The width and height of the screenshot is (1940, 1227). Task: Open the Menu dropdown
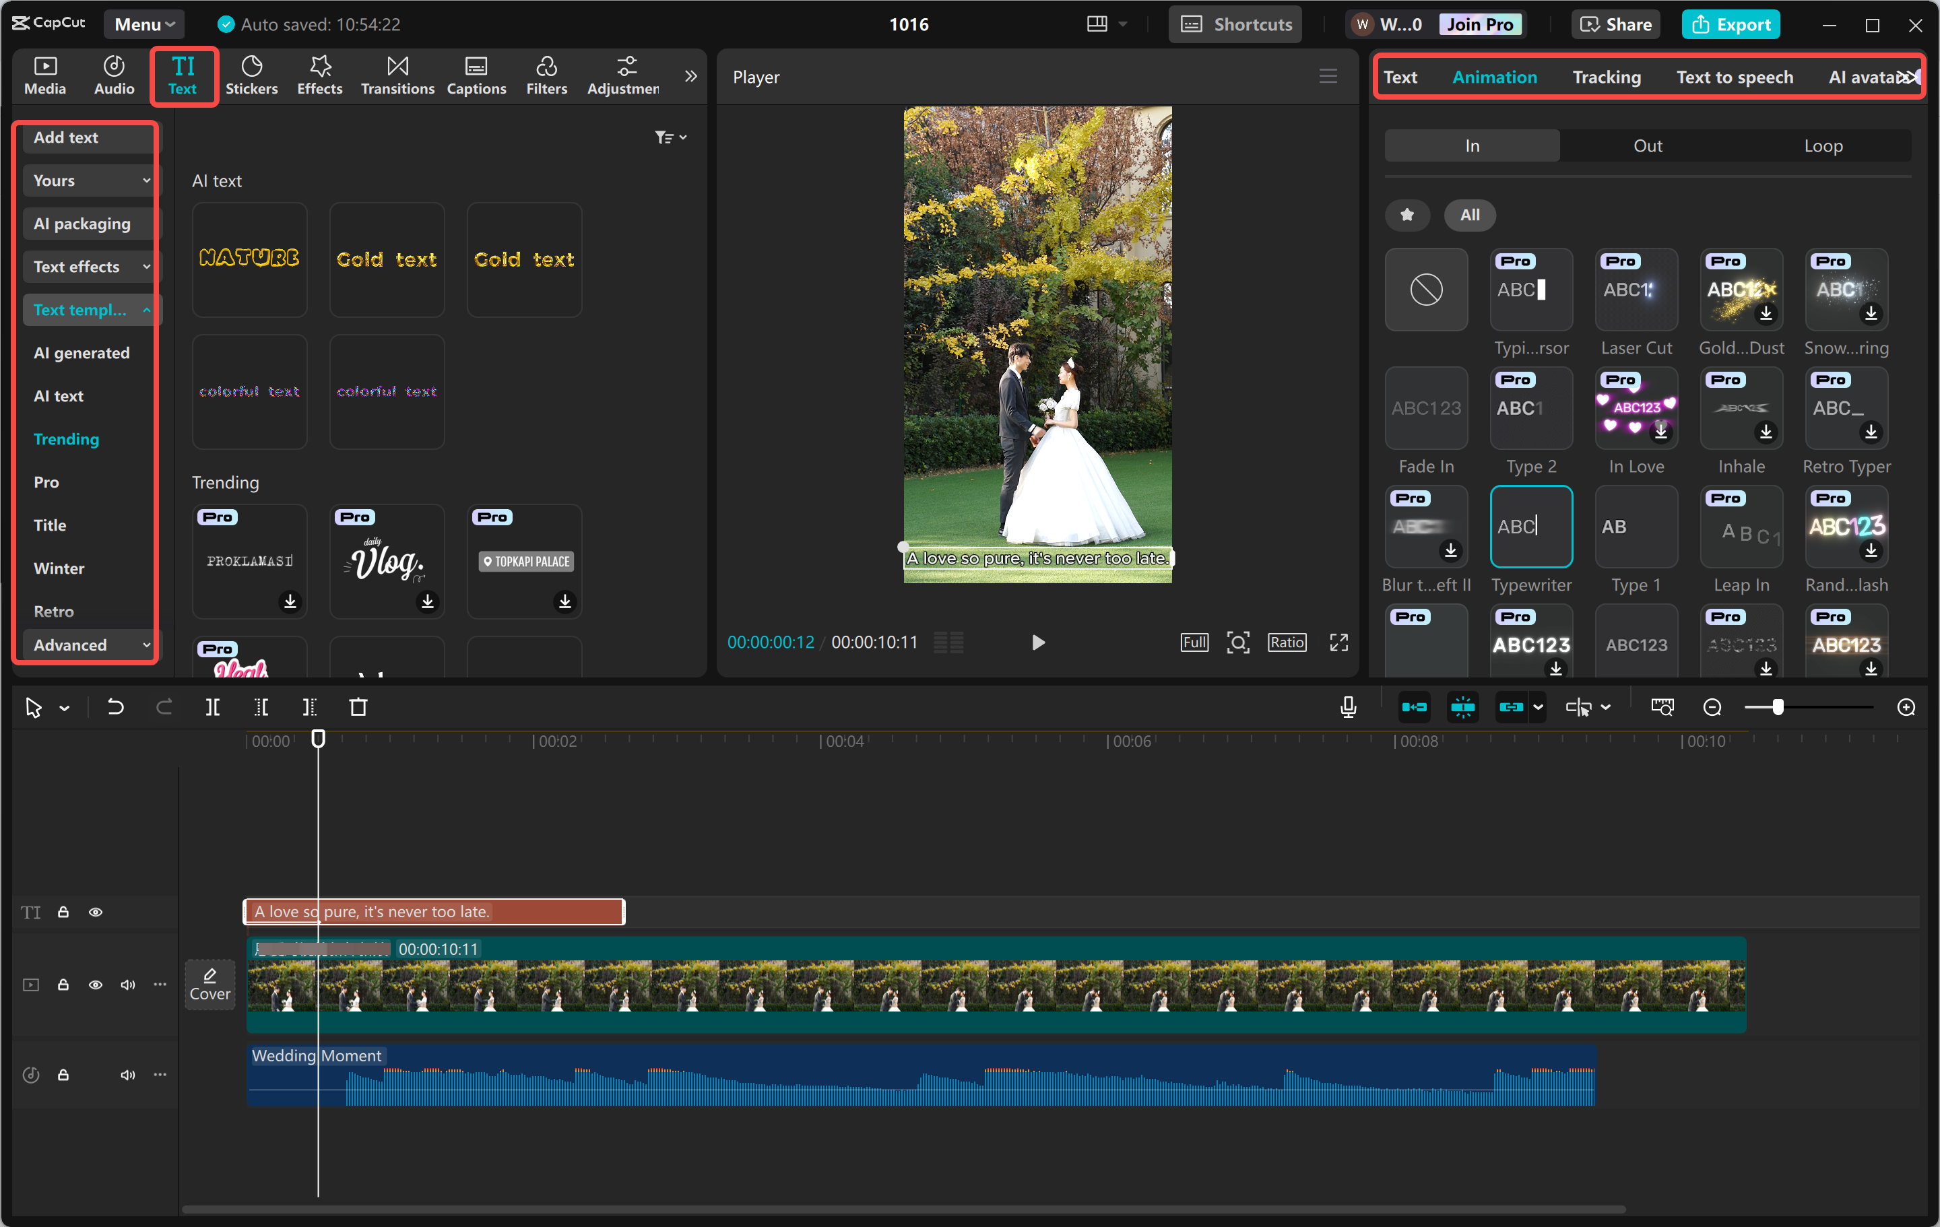(x=143, y=24)
